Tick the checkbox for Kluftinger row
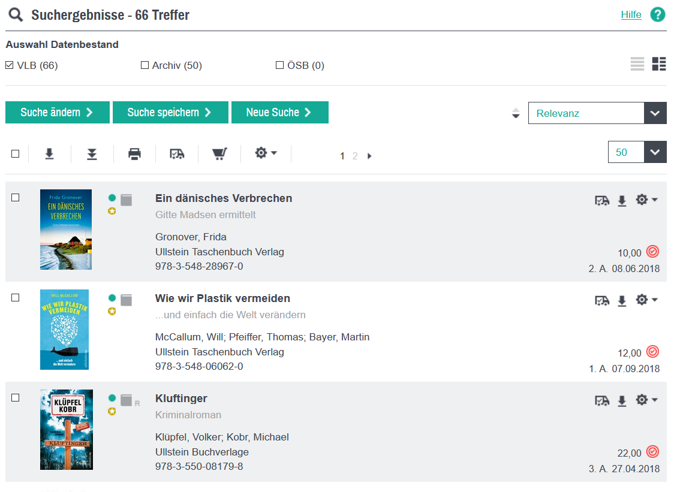The width and height of the screenshot is (677, 492). [x=16, y=398]
